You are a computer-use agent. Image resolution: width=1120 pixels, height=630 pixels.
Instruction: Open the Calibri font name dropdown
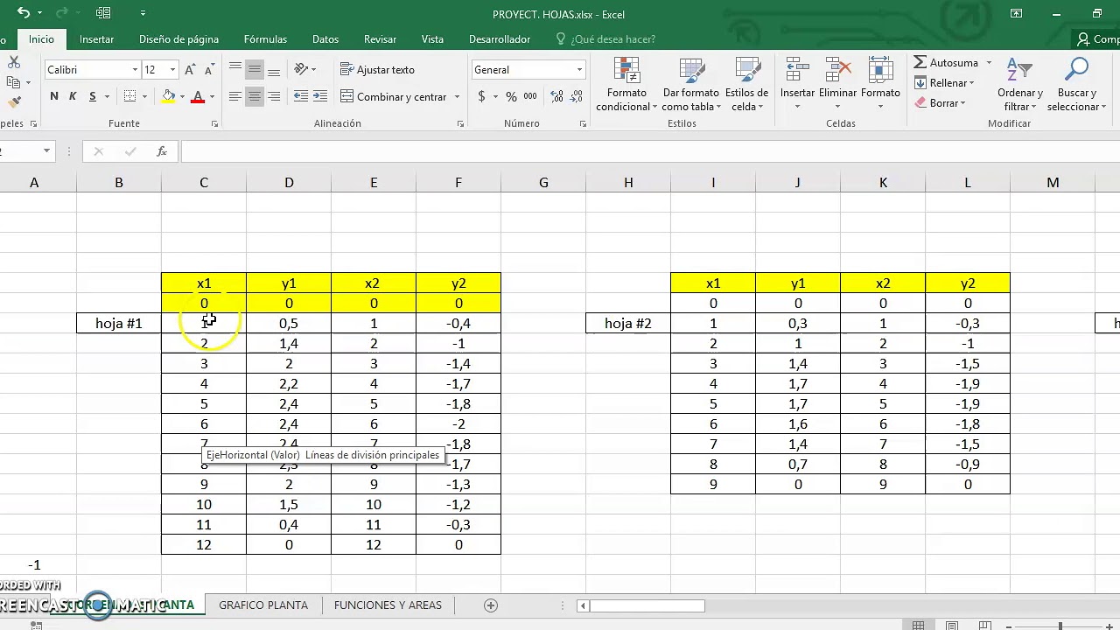[136, 70]
